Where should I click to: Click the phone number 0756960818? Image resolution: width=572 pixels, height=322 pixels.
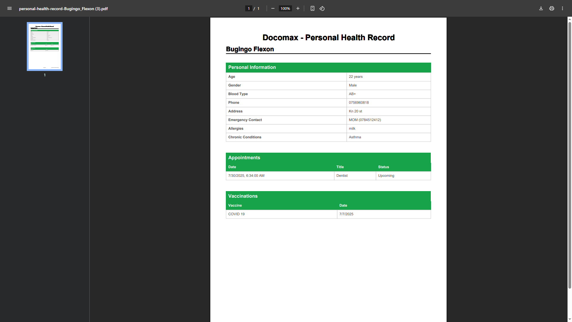pos(359,103)
